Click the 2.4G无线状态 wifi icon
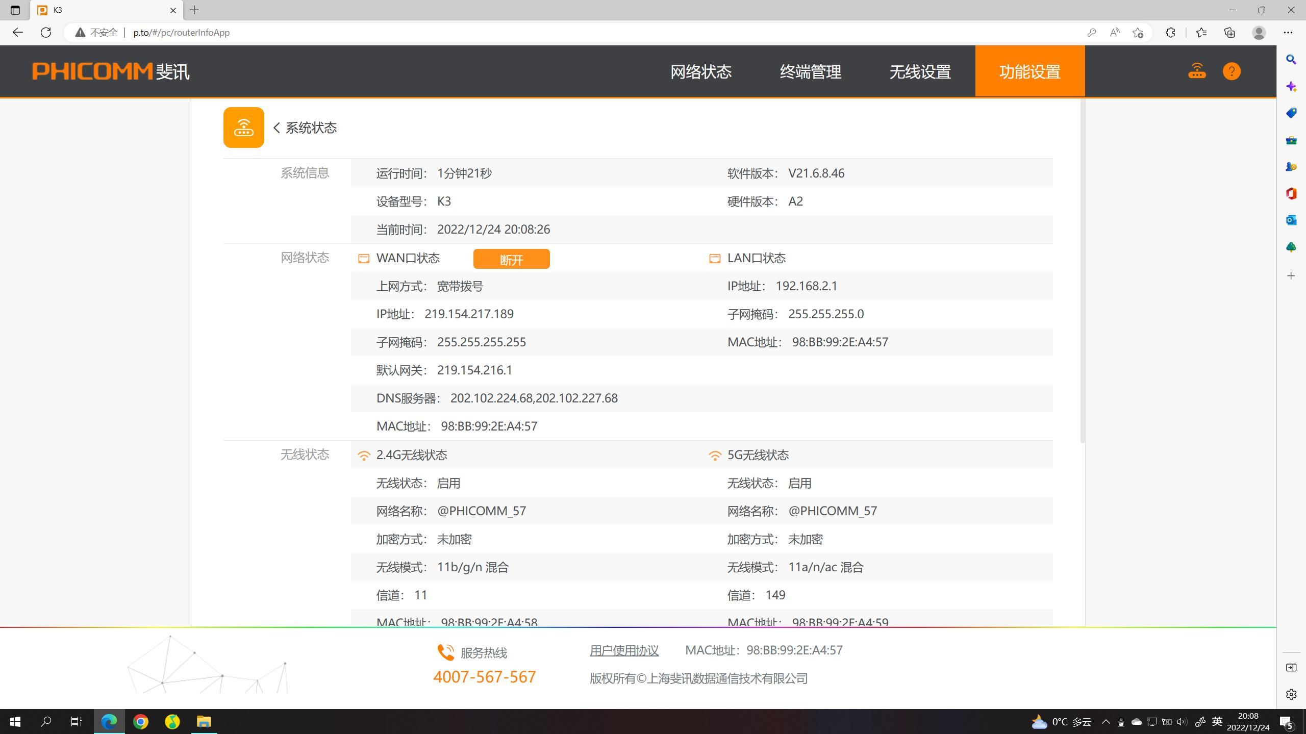This screenshot has width=1306, height=734. (364, 455)
